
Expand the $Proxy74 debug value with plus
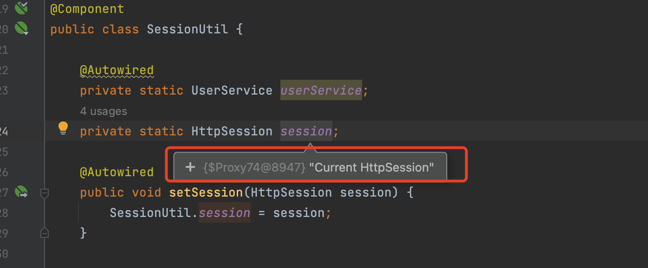(x=190, y=167)
